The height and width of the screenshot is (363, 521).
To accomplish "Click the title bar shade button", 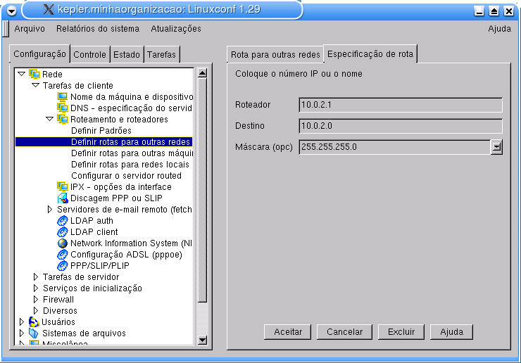I will (494, 11).
